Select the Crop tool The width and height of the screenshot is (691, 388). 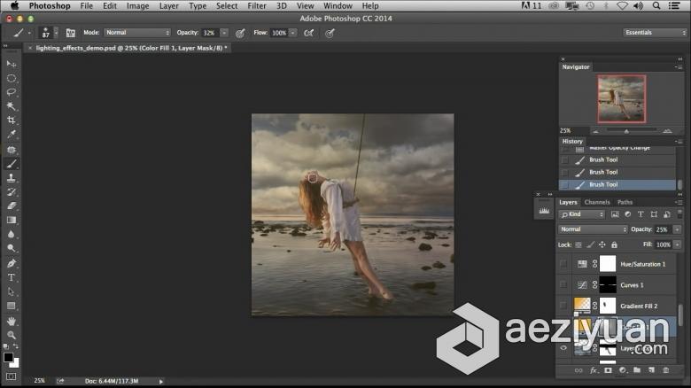tap(12, 120)
